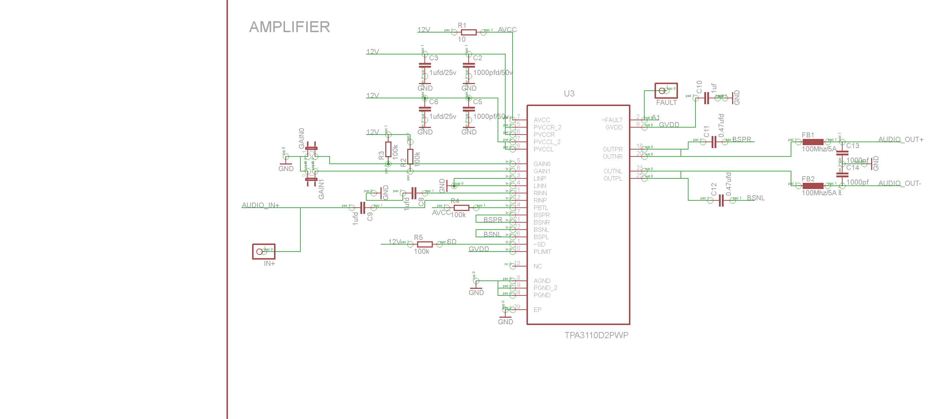Click the R3 100k resistor symbol
The image size is (941, 419).
coord(388,149)
